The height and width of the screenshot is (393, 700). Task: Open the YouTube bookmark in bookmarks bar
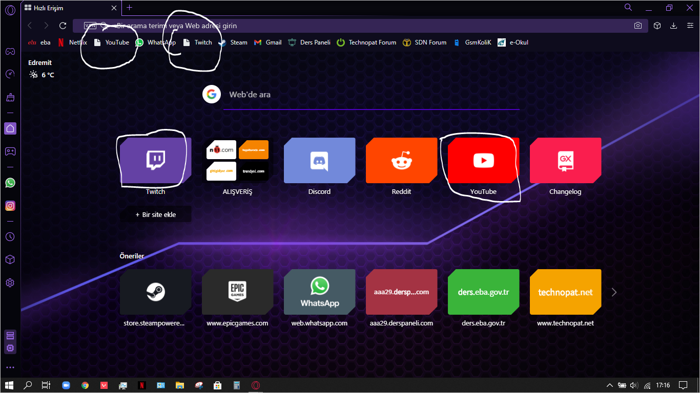point(112,42)
